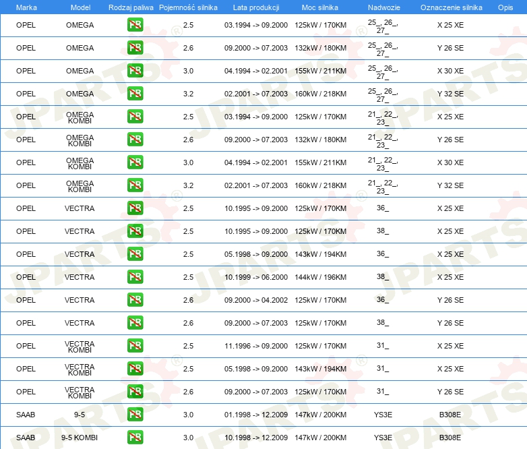Select the fuel icon for OMEGA KOMBI 3.0
Screen dimensions: 527x449
click(135, 162)
